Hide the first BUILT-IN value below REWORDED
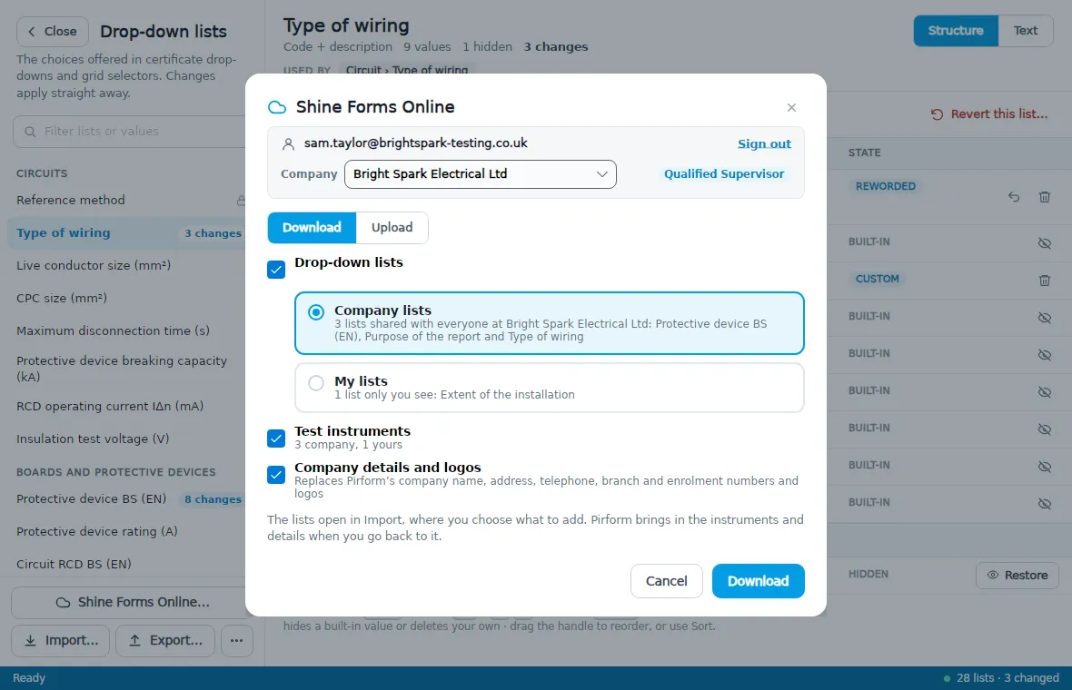The width and height of the screenshot is (1072, 690). point(1045,243)
